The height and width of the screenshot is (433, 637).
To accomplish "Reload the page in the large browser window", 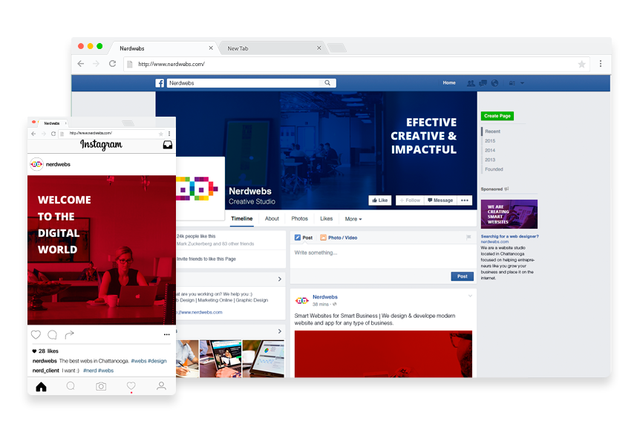I will click(113, 64).
